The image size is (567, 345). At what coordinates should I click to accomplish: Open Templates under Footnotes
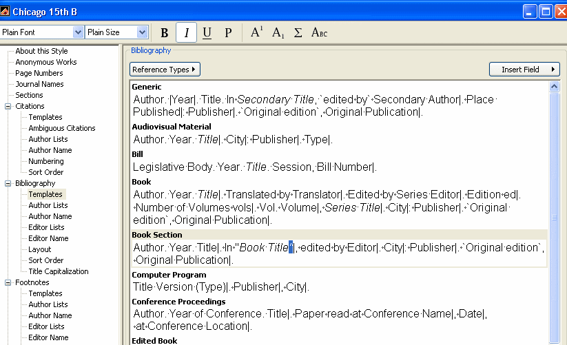click(x=45, y=293)
